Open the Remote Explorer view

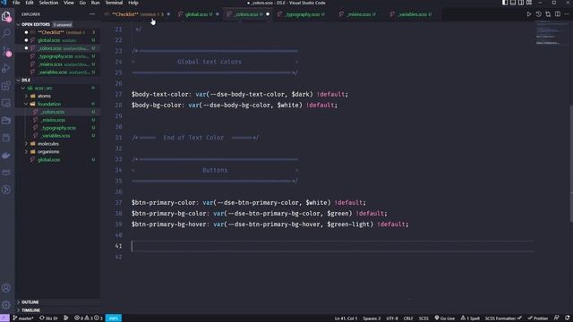[6, 104]
